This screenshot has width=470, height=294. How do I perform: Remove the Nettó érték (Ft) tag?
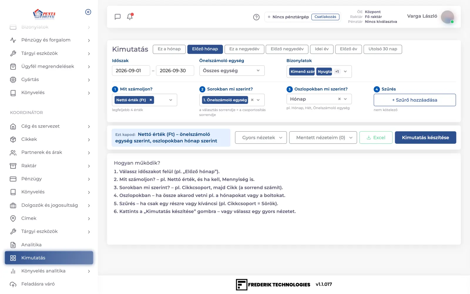click(151, 100)
